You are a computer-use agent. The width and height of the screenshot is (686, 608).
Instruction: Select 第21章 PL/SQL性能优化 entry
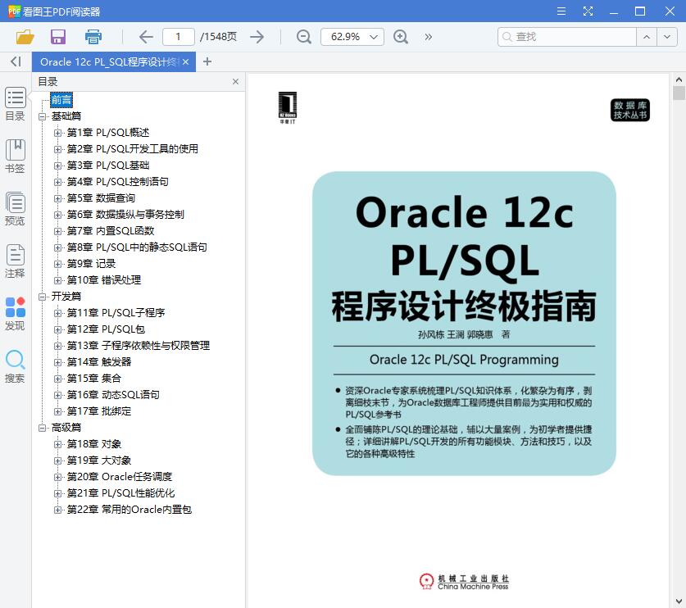[x=120, y=493]
